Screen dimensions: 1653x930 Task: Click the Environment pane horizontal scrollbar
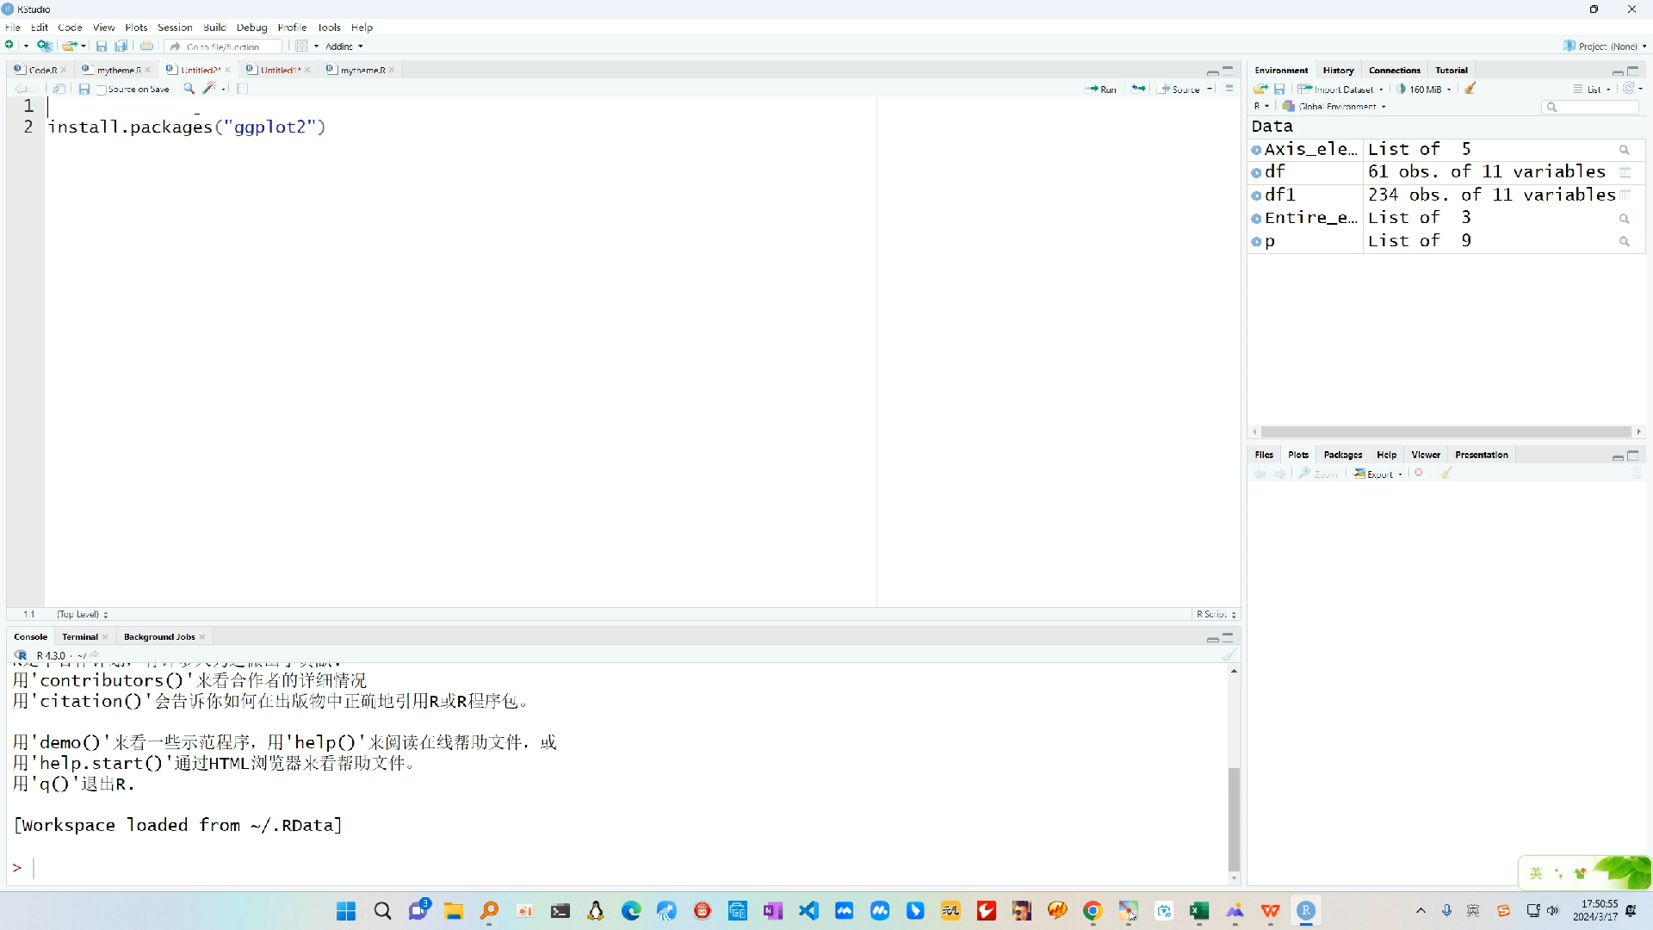click(1446, 431)
